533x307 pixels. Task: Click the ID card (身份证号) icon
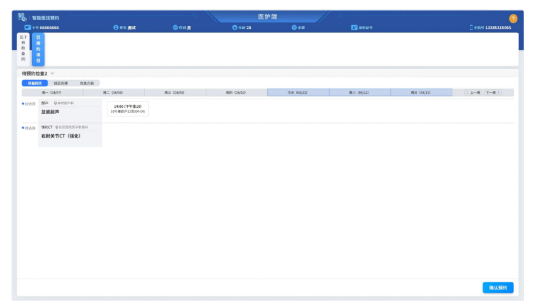(354, 28)
